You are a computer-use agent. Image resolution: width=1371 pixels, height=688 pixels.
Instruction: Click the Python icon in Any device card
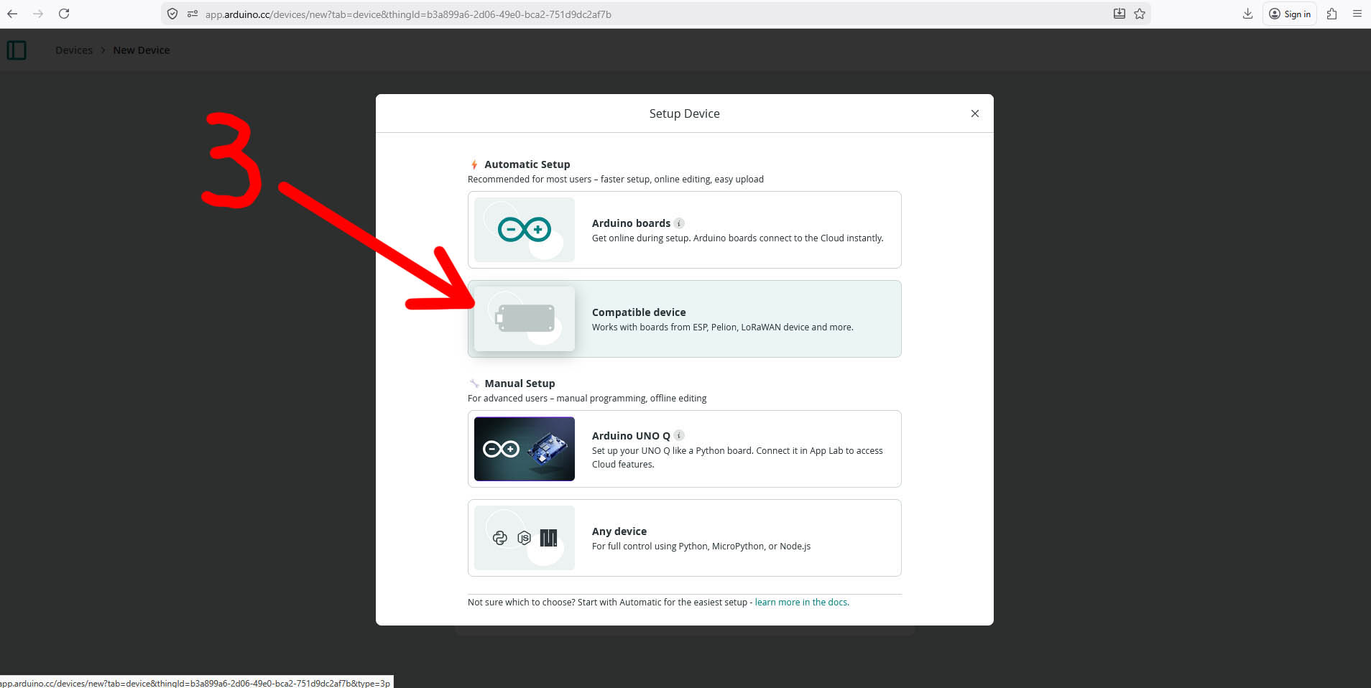click(500, 538)
